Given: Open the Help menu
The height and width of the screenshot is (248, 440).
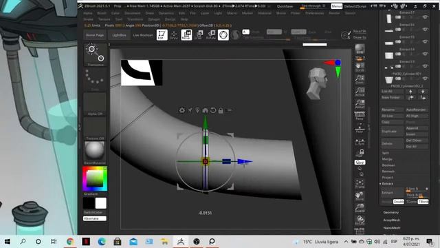Looking at the screenshot, I should [x=184, y=19].
